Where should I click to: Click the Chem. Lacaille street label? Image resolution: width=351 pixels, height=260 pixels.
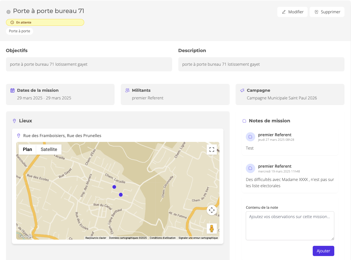115,178
